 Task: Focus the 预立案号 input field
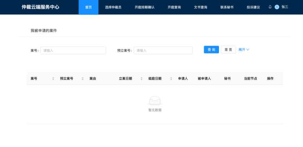point(163,50)
